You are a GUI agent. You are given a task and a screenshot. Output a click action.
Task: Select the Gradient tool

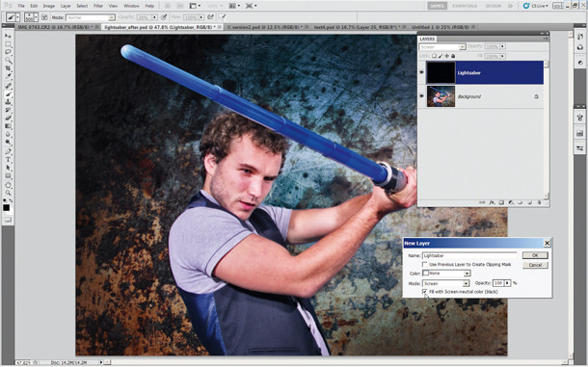click(x=8, y=126)
